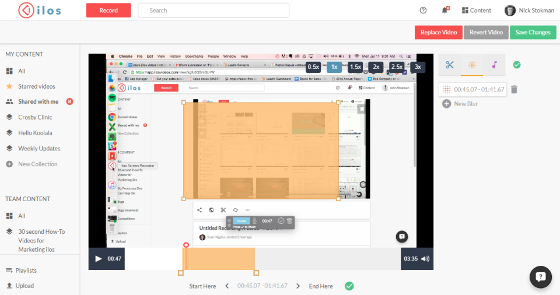Open the help chat bubble
The width and height of the screenshot is (560, 295).
[x=541, y=277]
